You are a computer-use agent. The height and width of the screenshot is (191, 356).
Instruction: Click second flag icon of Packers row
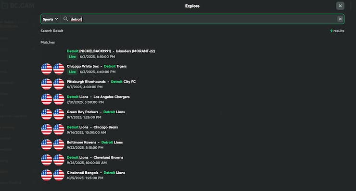[59, 114]
